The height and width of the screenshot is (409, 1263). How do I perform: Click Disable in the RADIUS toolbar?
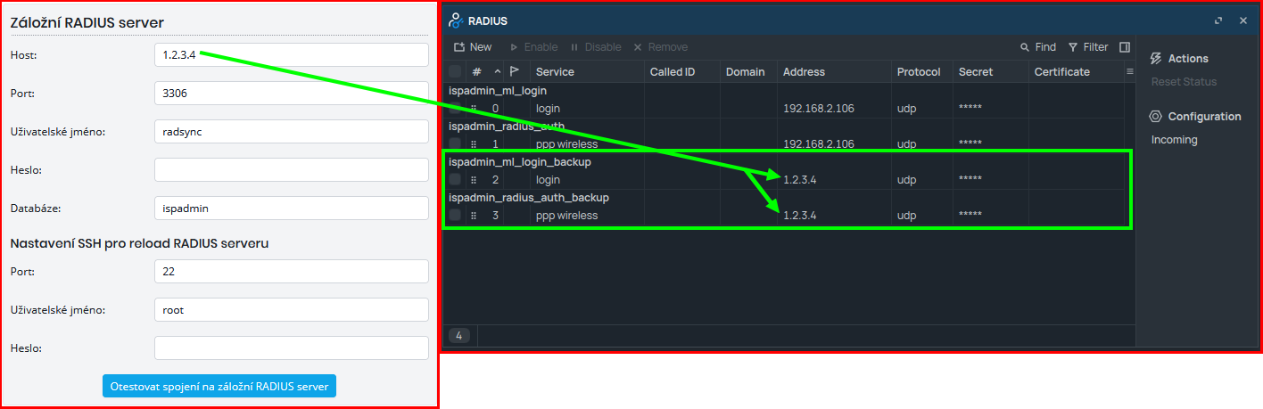pyautogui.click(x=595, y=47)
